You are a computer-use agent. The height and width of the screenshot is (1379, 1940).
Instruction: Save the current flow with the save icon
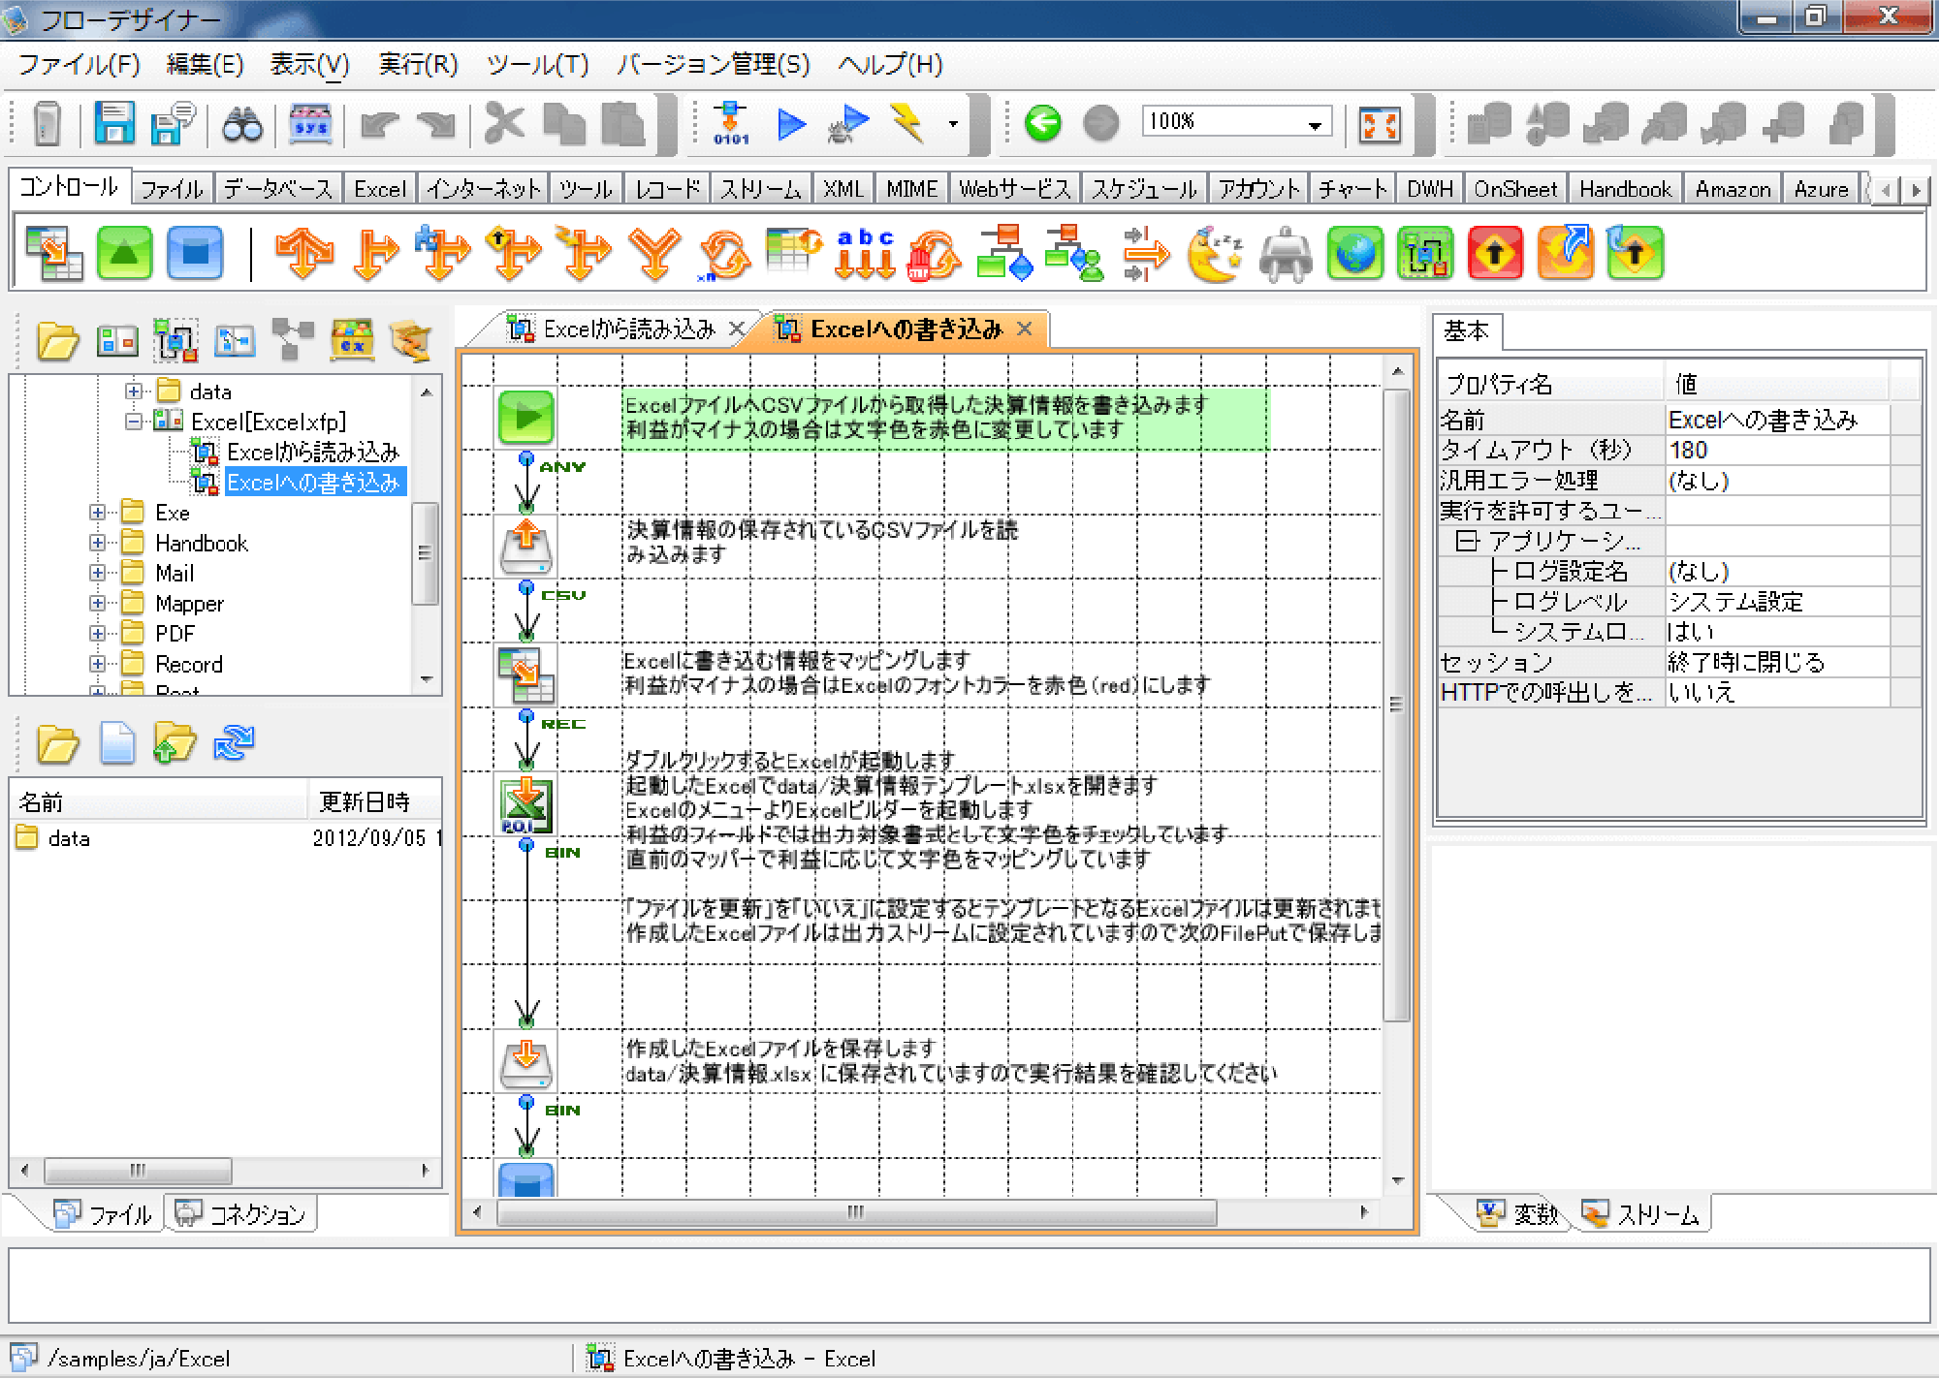pos(115,123)
